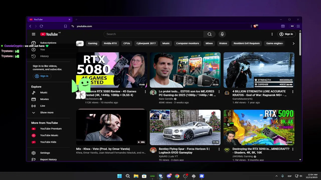Screen dimensions: 321x180
Task: Open the volume tray icon
Action: [301, 176]
